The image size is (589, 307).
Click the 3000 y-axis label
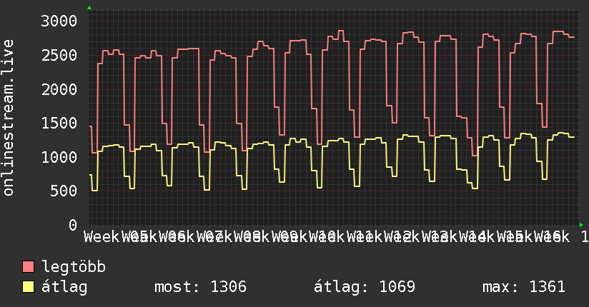59,21
